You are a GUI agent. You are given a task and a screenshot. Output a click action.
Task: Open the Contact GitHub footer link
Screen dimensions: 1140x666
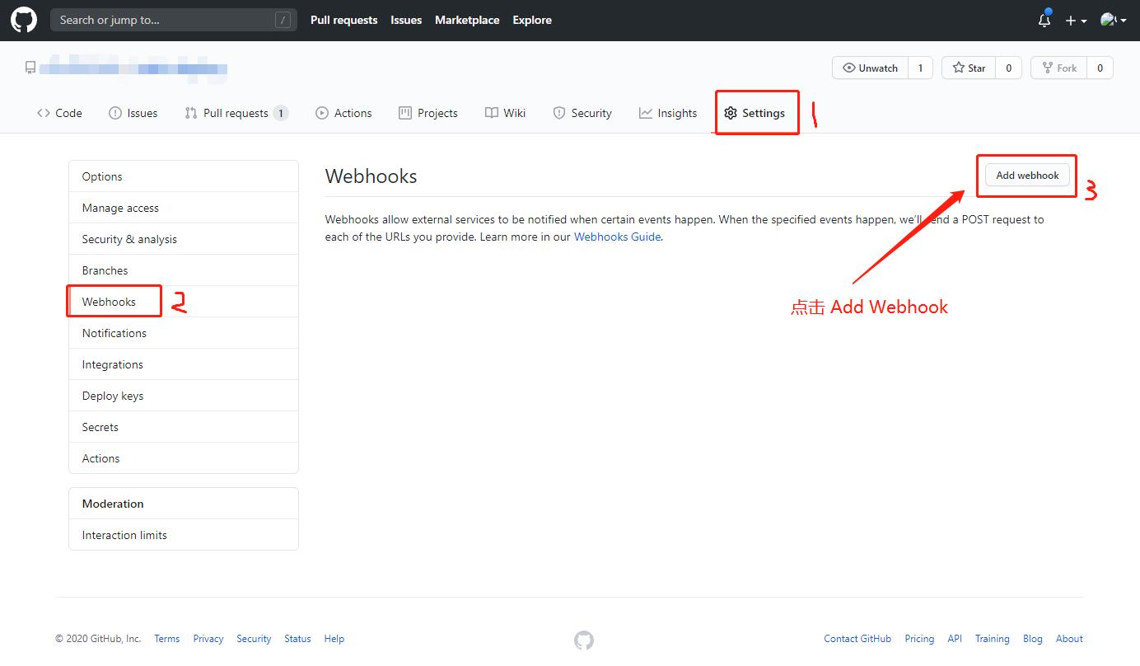(857, 639)
